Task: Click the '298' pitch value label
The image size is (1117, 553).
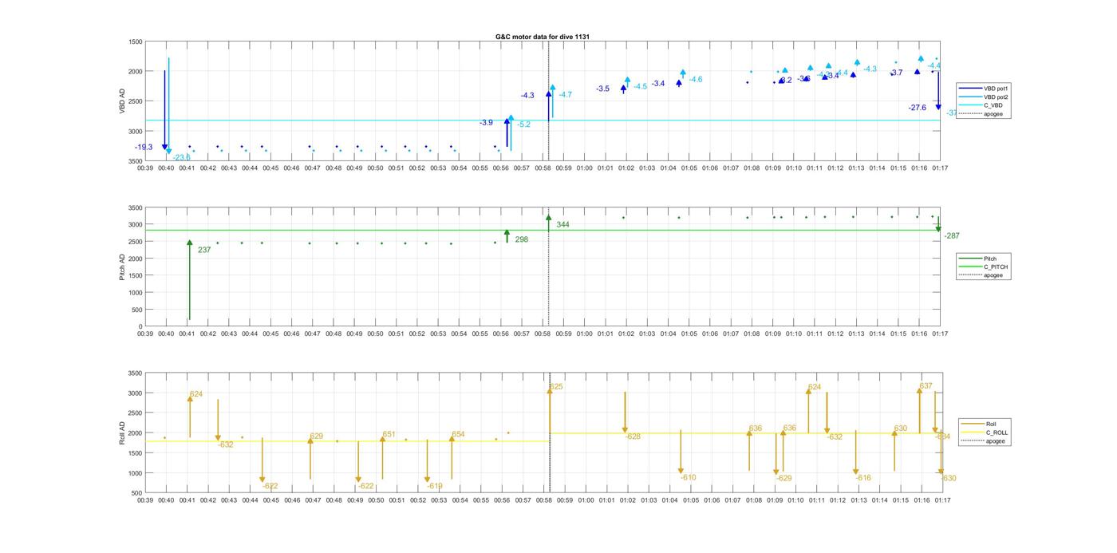Action: [x=521, y=239]
